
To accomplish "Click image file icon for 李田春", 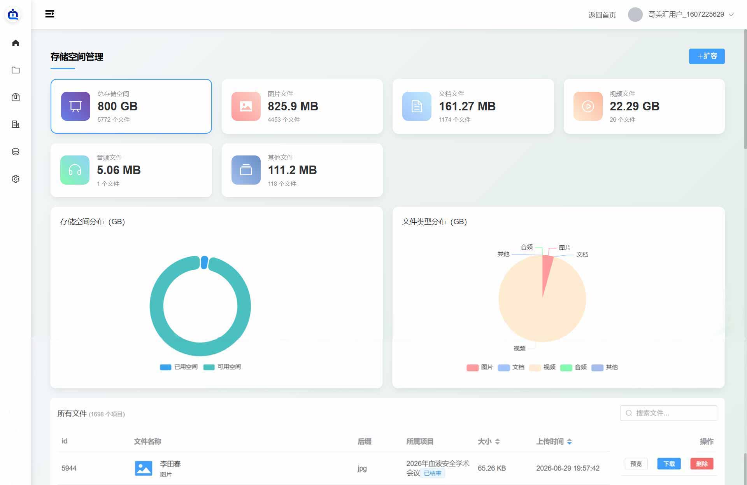I will (143, 468).
